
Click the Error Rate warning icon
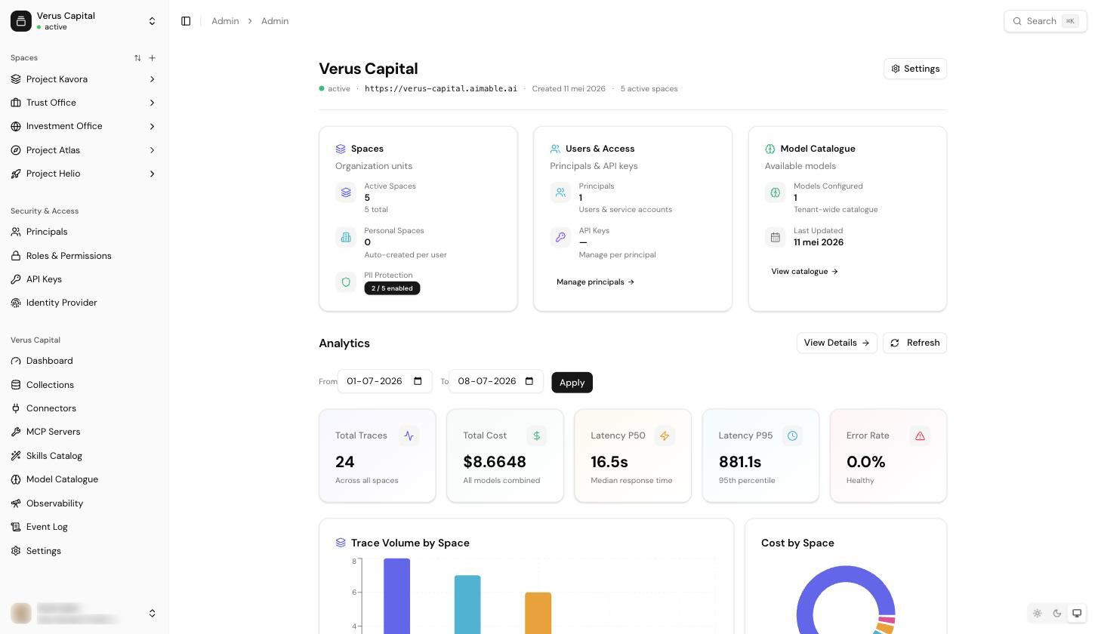pos(920,435)
